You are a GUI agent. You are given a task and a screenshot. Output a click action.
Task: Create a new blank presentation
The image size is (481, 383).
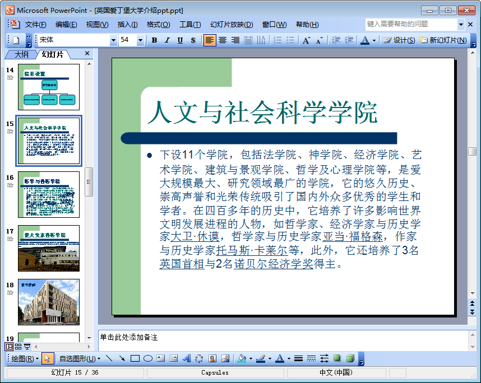(x=16, y=40)
